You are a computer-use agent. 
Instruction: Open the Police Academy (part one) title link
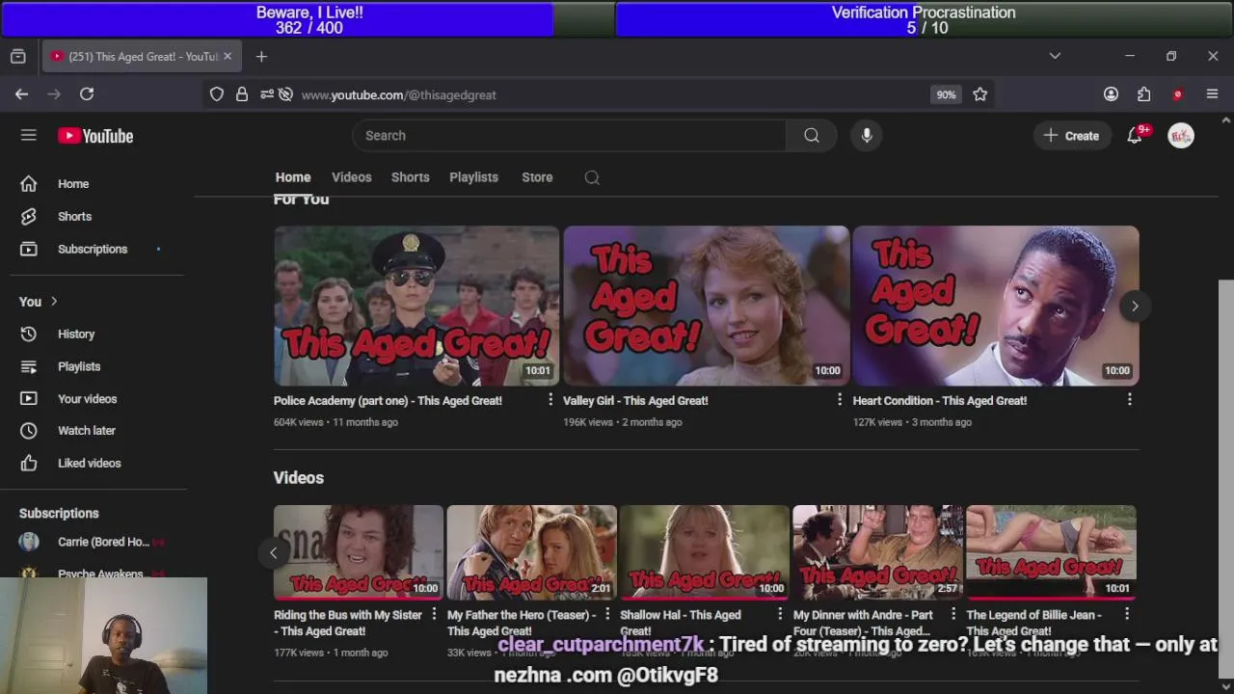click(x=388, y=401)
